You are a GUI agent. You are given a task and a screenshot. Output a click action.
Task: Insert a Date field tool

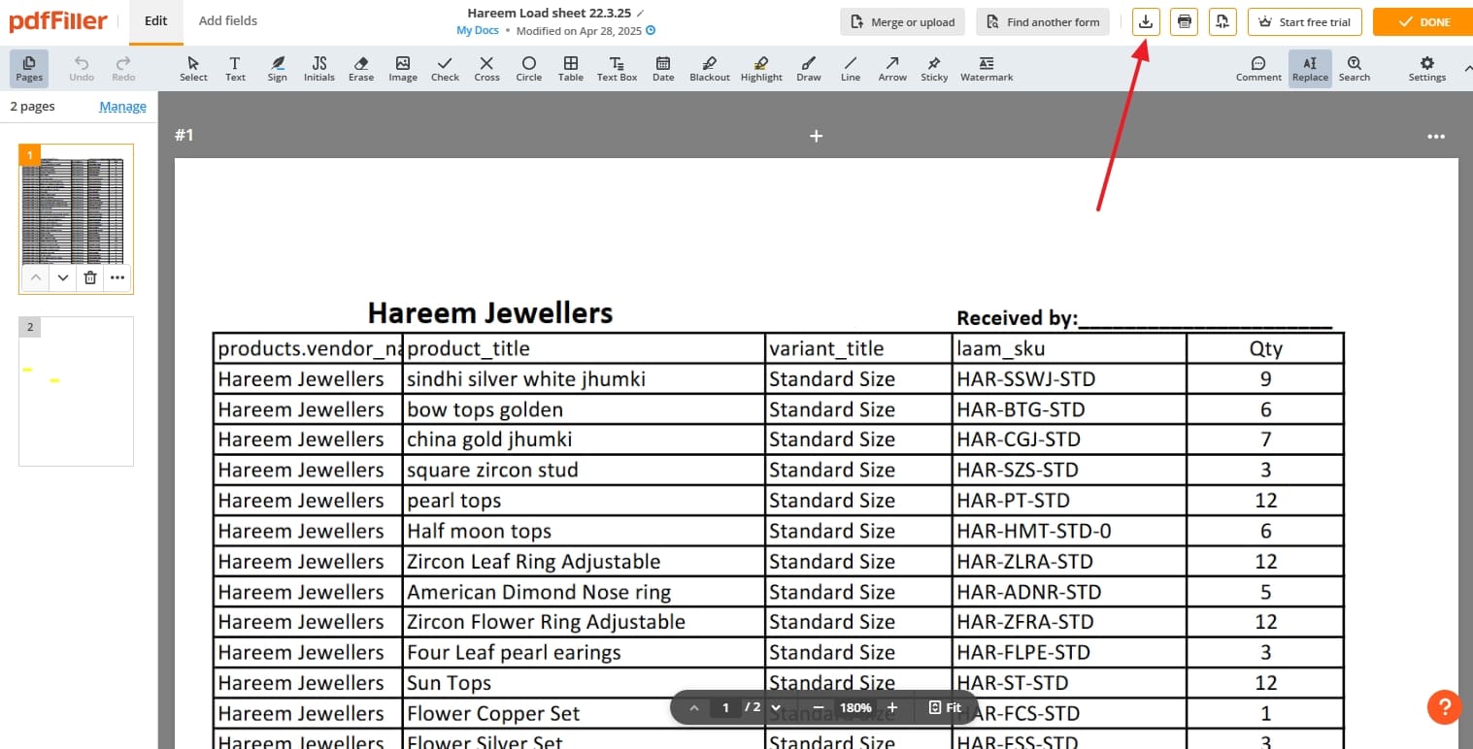[x=663, y=69]
